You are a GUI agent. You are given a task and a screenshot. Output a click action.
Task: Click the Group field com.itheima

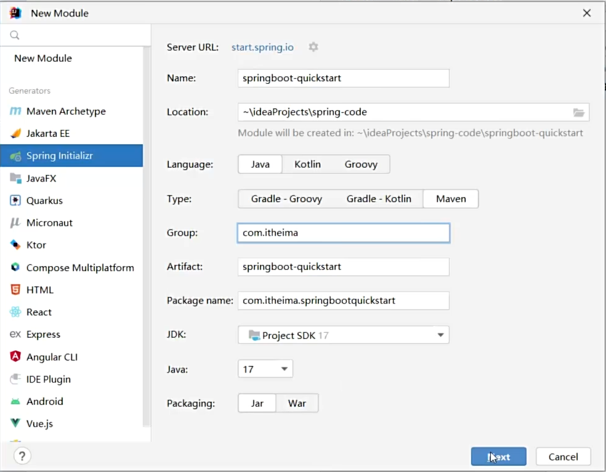344,233
